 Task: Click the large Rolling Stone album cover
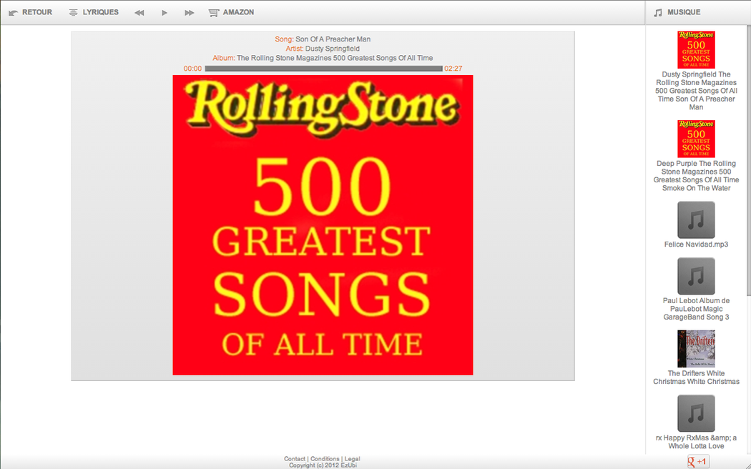[323, 224]
